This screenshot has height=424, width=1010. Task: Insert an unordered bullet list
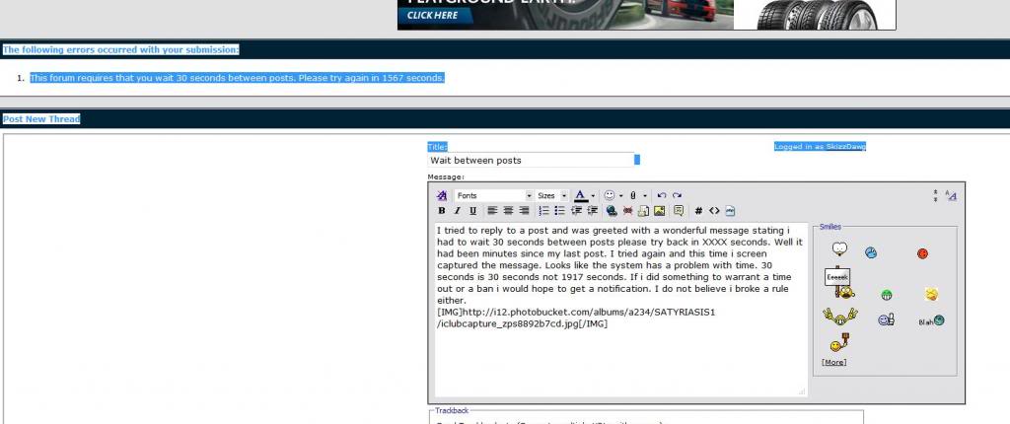(560, 211)
